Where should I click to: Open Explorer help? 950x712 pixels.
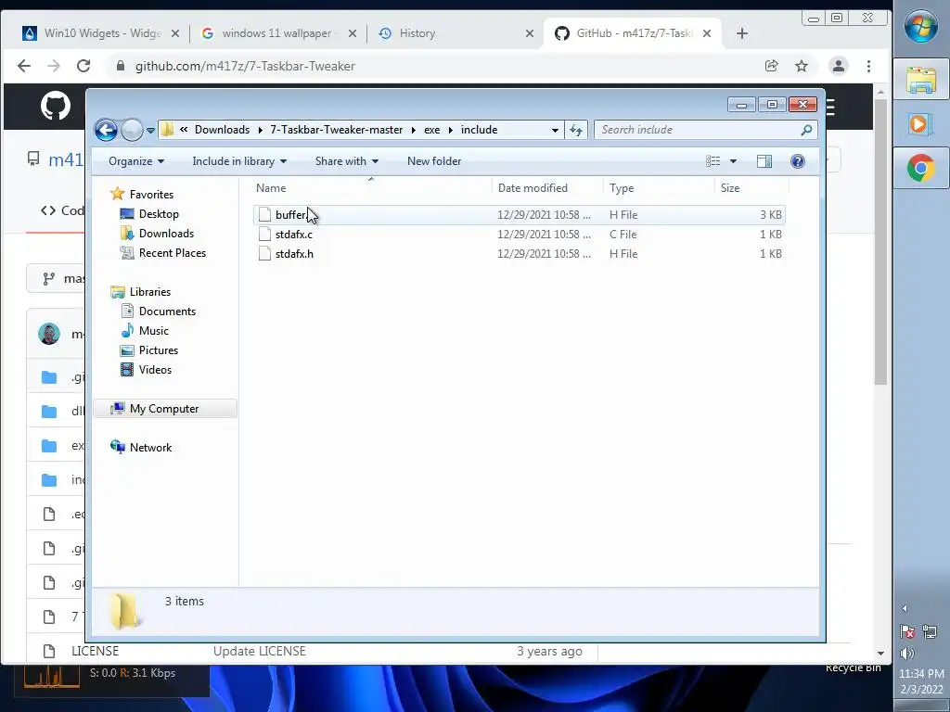(x=797, y=161)
